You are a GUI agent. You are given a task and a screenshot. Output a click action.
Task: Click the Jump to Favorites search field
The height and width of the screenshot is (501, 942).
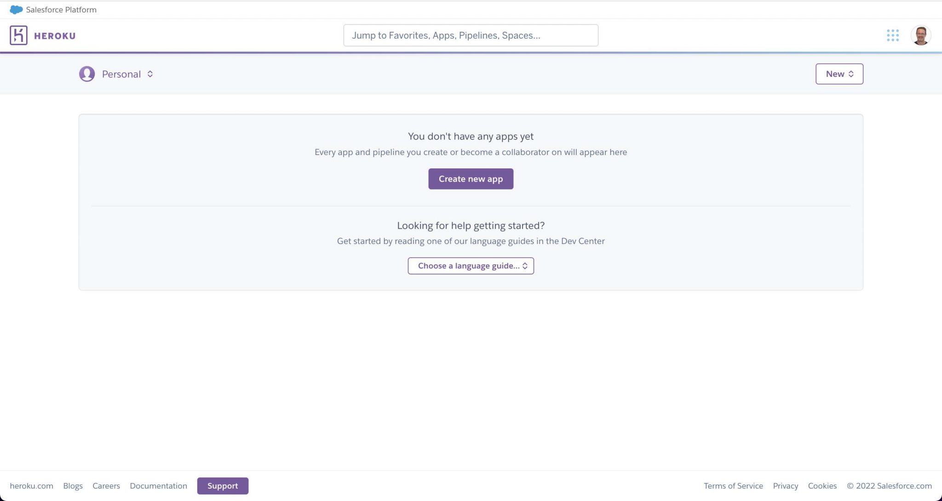click(471, 35)
